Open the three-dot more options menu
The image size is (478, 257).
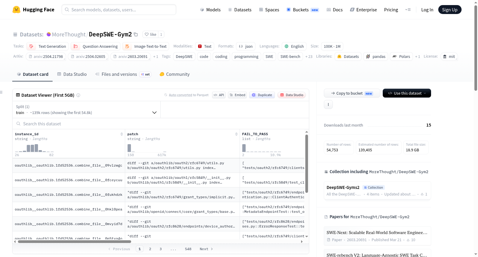point(328,104)
